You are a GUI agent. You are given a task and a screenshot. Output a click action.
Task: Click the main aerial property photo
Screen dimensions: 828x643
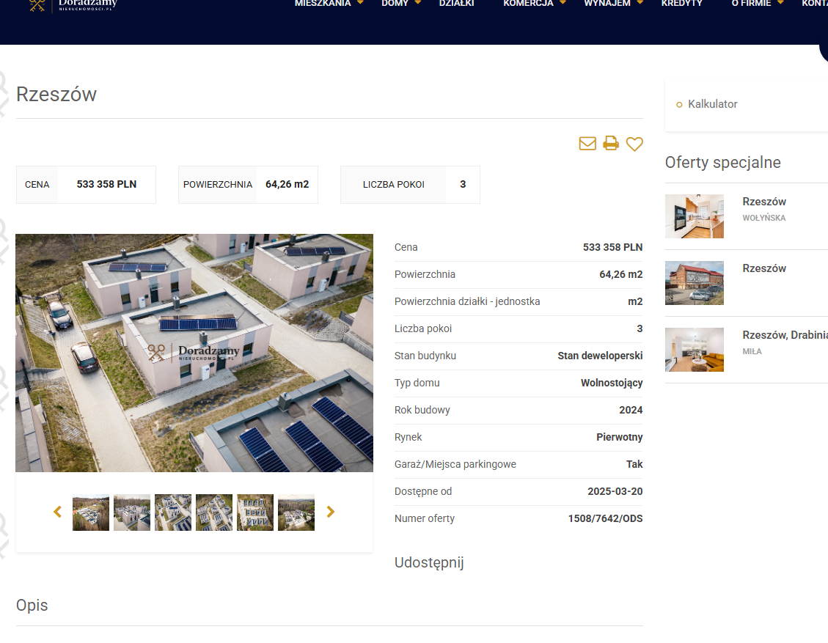tap(194, 353)
